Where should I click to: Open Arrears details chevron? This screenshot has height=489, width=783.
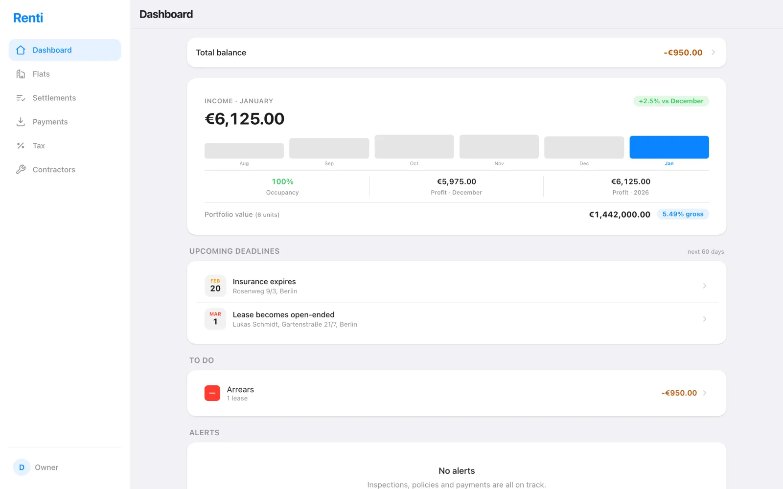point(705,393)
